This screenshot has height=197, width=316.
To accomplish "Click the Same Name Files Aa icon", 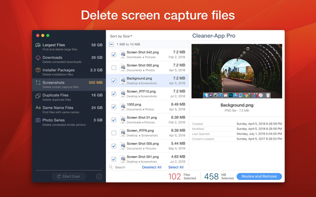I will (x=38, y=108).
